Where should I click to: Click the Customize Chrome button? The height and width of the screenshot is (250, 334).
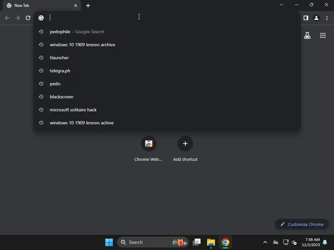pos(302,224)
